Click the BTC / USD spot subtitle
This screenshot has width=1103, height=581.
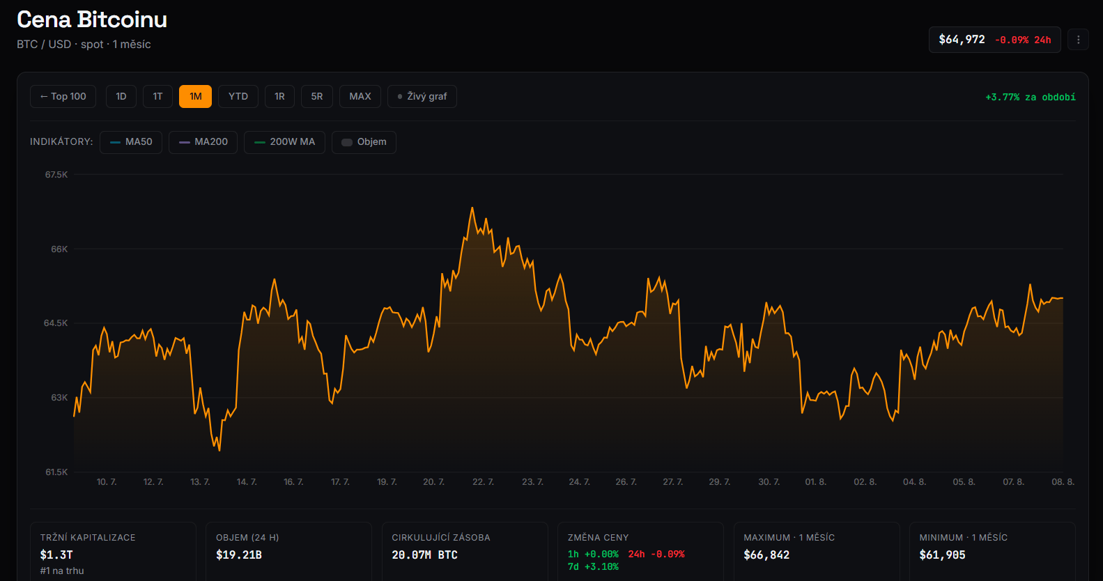click(84, 45)
